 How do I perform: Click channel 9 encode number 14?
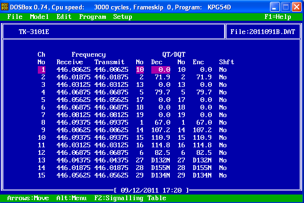(182, 130)
